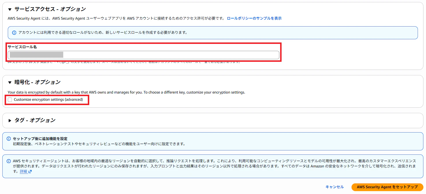
Task: Open the ロールポリシーのサンプルを表示 link
Action: click(x=254, y=18)
